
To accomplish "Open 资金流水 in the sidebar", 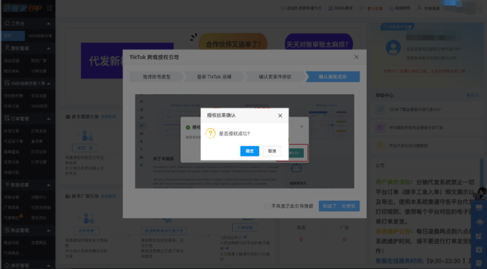I will point(39,218).
